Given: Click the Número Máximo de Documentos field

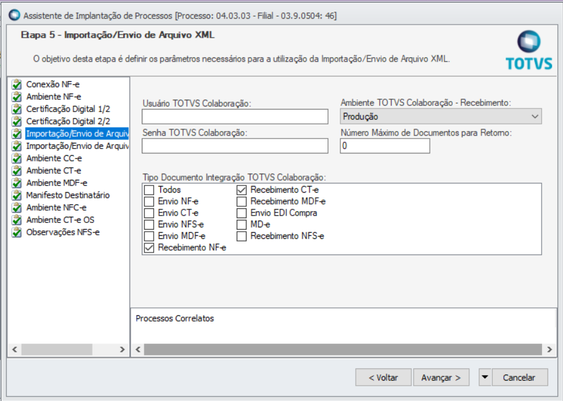Looking at the screenshot, I should [385, 146].
